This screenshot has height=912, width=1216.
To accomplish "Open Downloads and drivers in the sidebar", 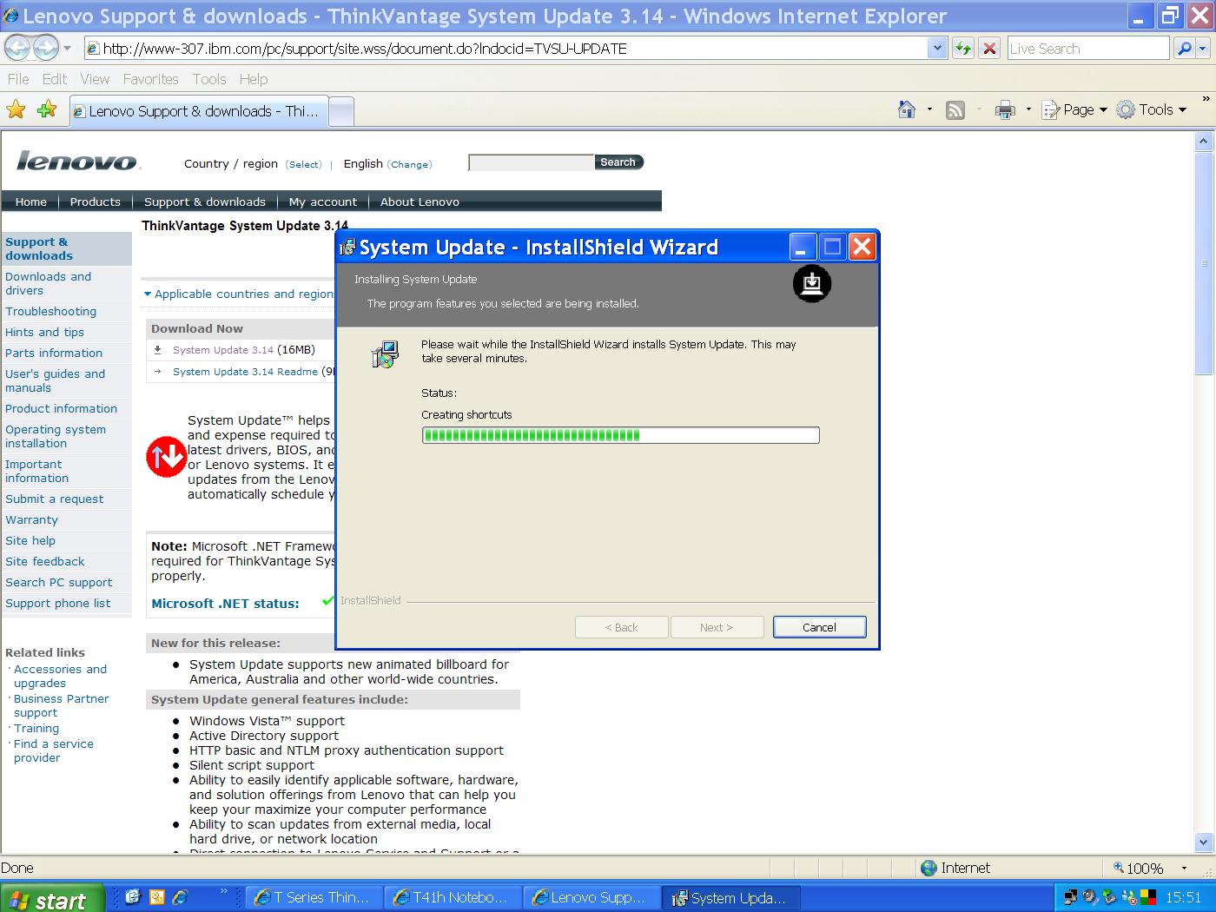I will (x=48, y=283).
